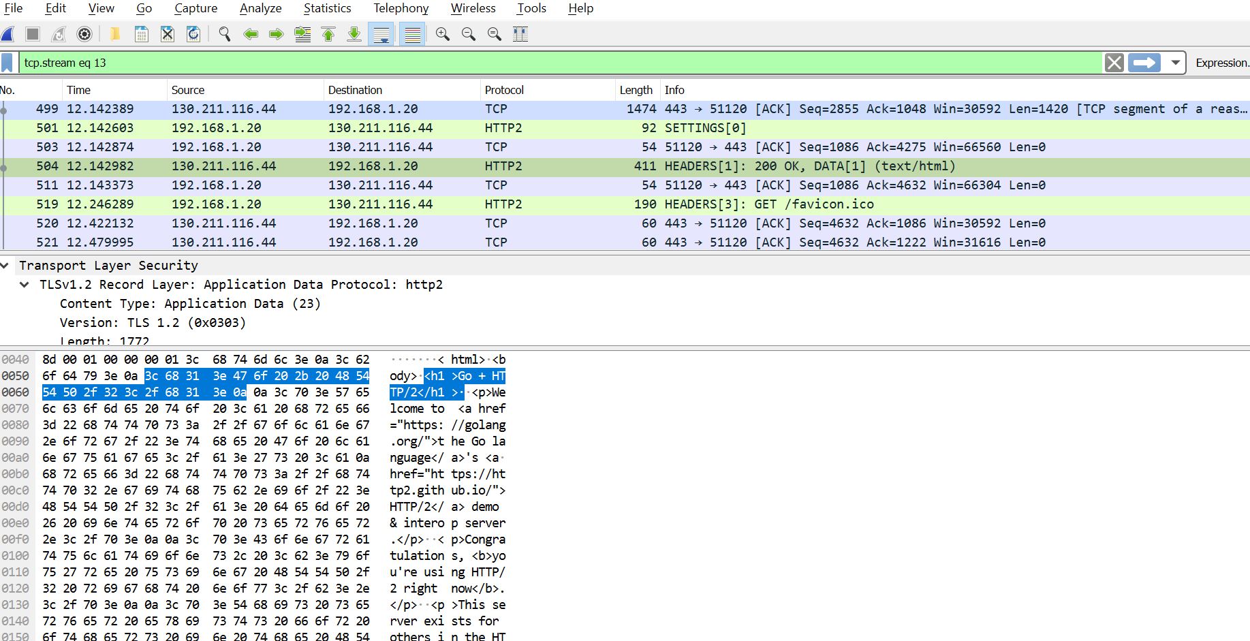
Task: Click the Expression button
Action: [x=1221, y=63]
